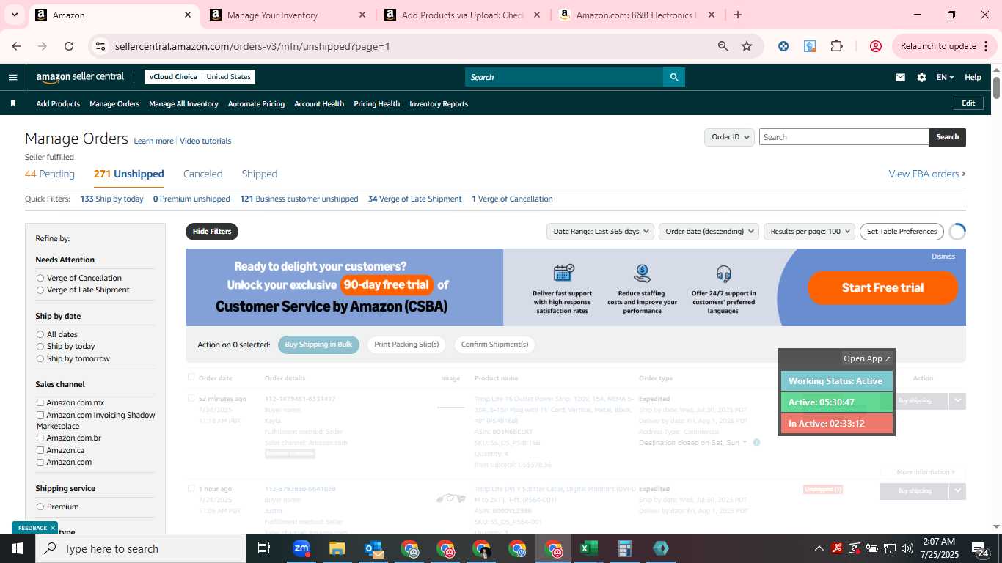Open Results per page dropdown

(810, 231)
